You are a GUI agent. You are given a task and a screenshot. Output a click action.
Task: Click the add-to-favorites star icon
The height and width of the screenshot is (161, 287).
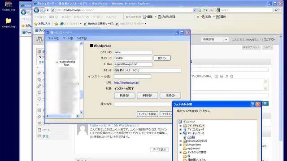56,24
